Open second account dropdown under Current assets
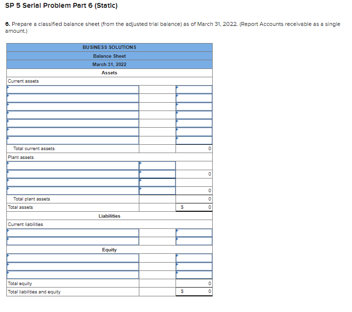Image resolution: width=352 pixels, height=312 pixels. click(x=73, y=98)
